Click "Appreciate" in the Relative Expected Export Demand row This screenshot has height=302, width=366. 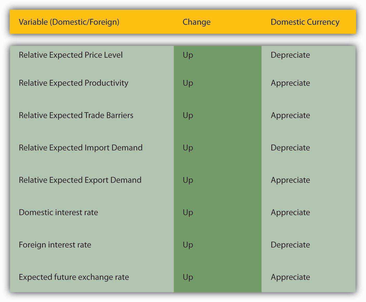tap(290, 180)
